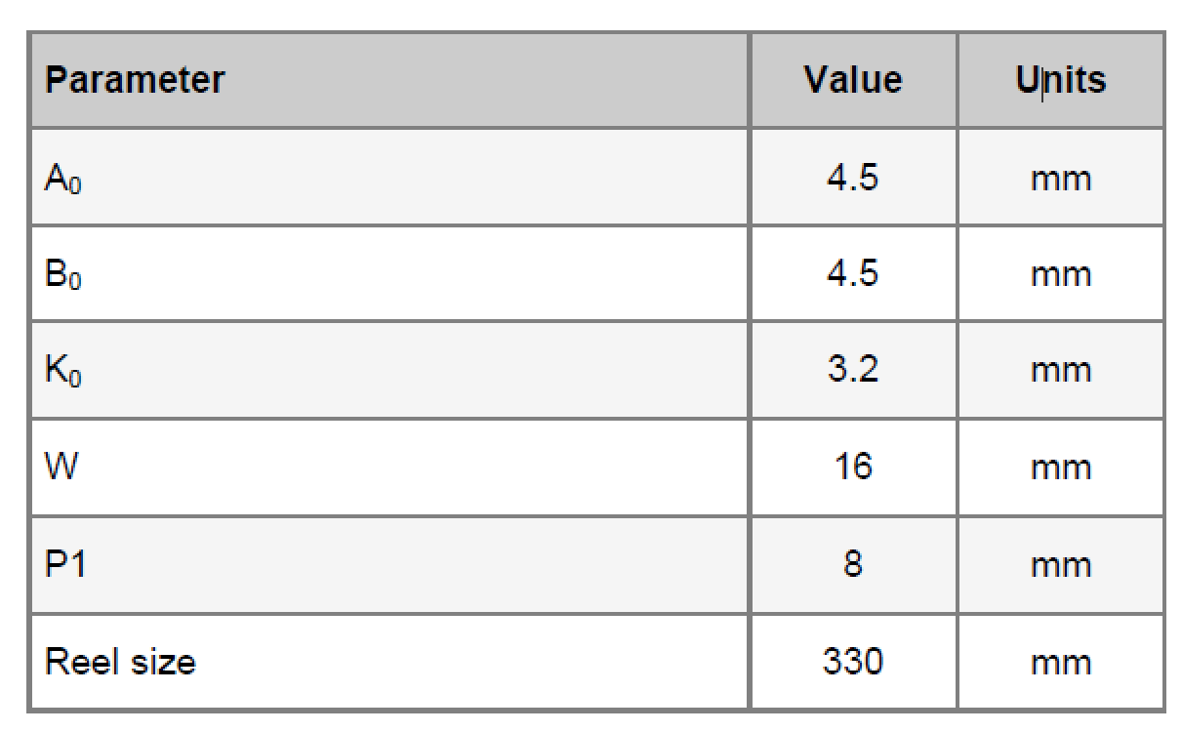Screen dimensions: 1182x732
Task: Click the Reel size value 330
Action: (x=853, y=662)
